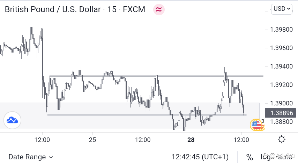Screen dimensions: 298x167
Task: Click the British Pound / U.S. Dollar symbol title
Action: tap(52, 9)
